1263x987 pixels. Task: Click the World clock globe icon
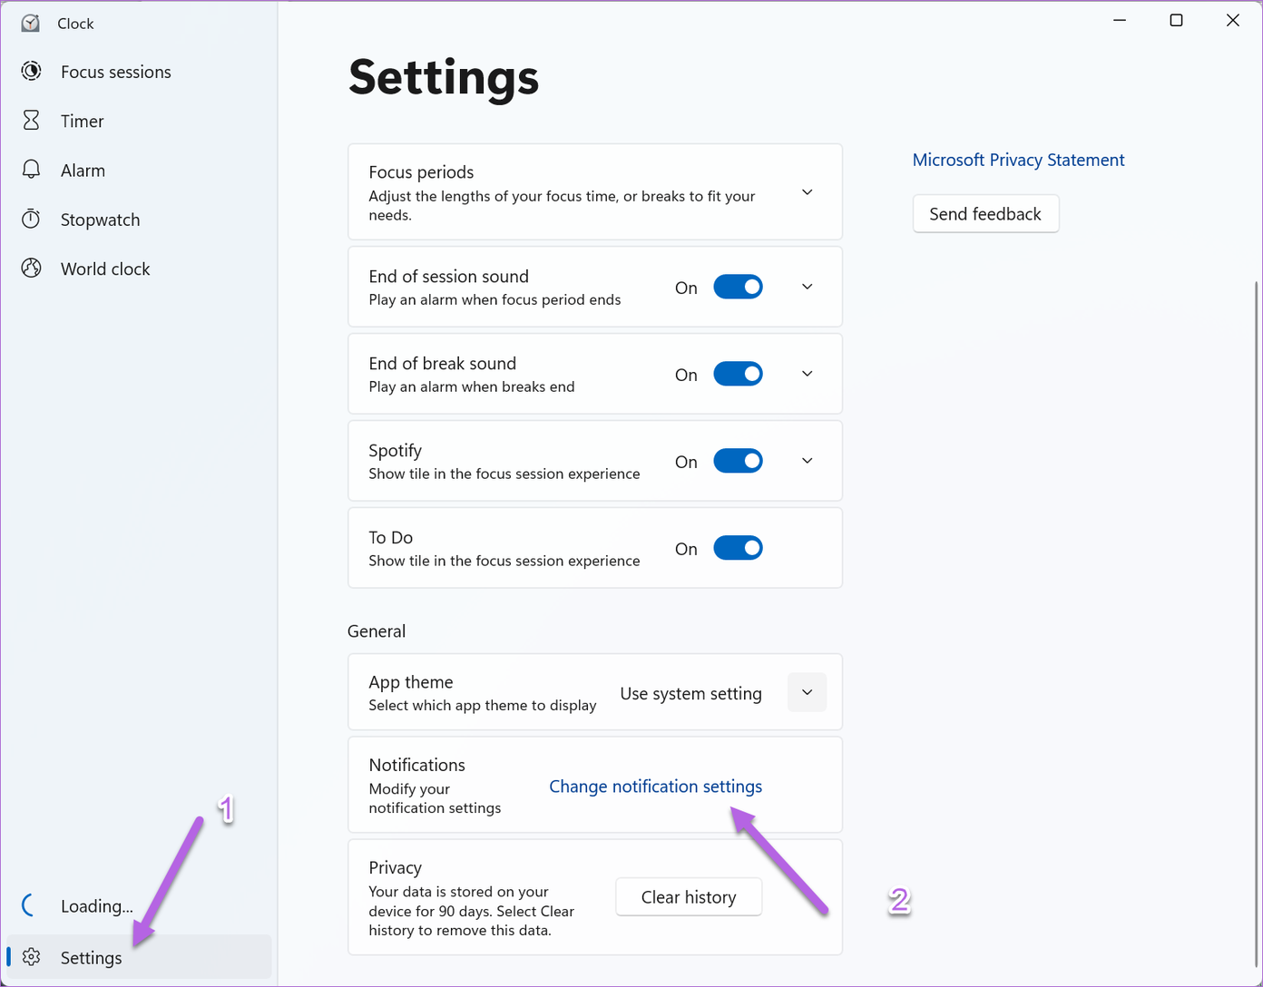[x=32, y=268]
